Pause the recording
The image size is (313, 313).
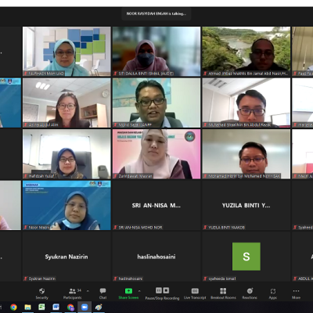(x=159, y=290)
